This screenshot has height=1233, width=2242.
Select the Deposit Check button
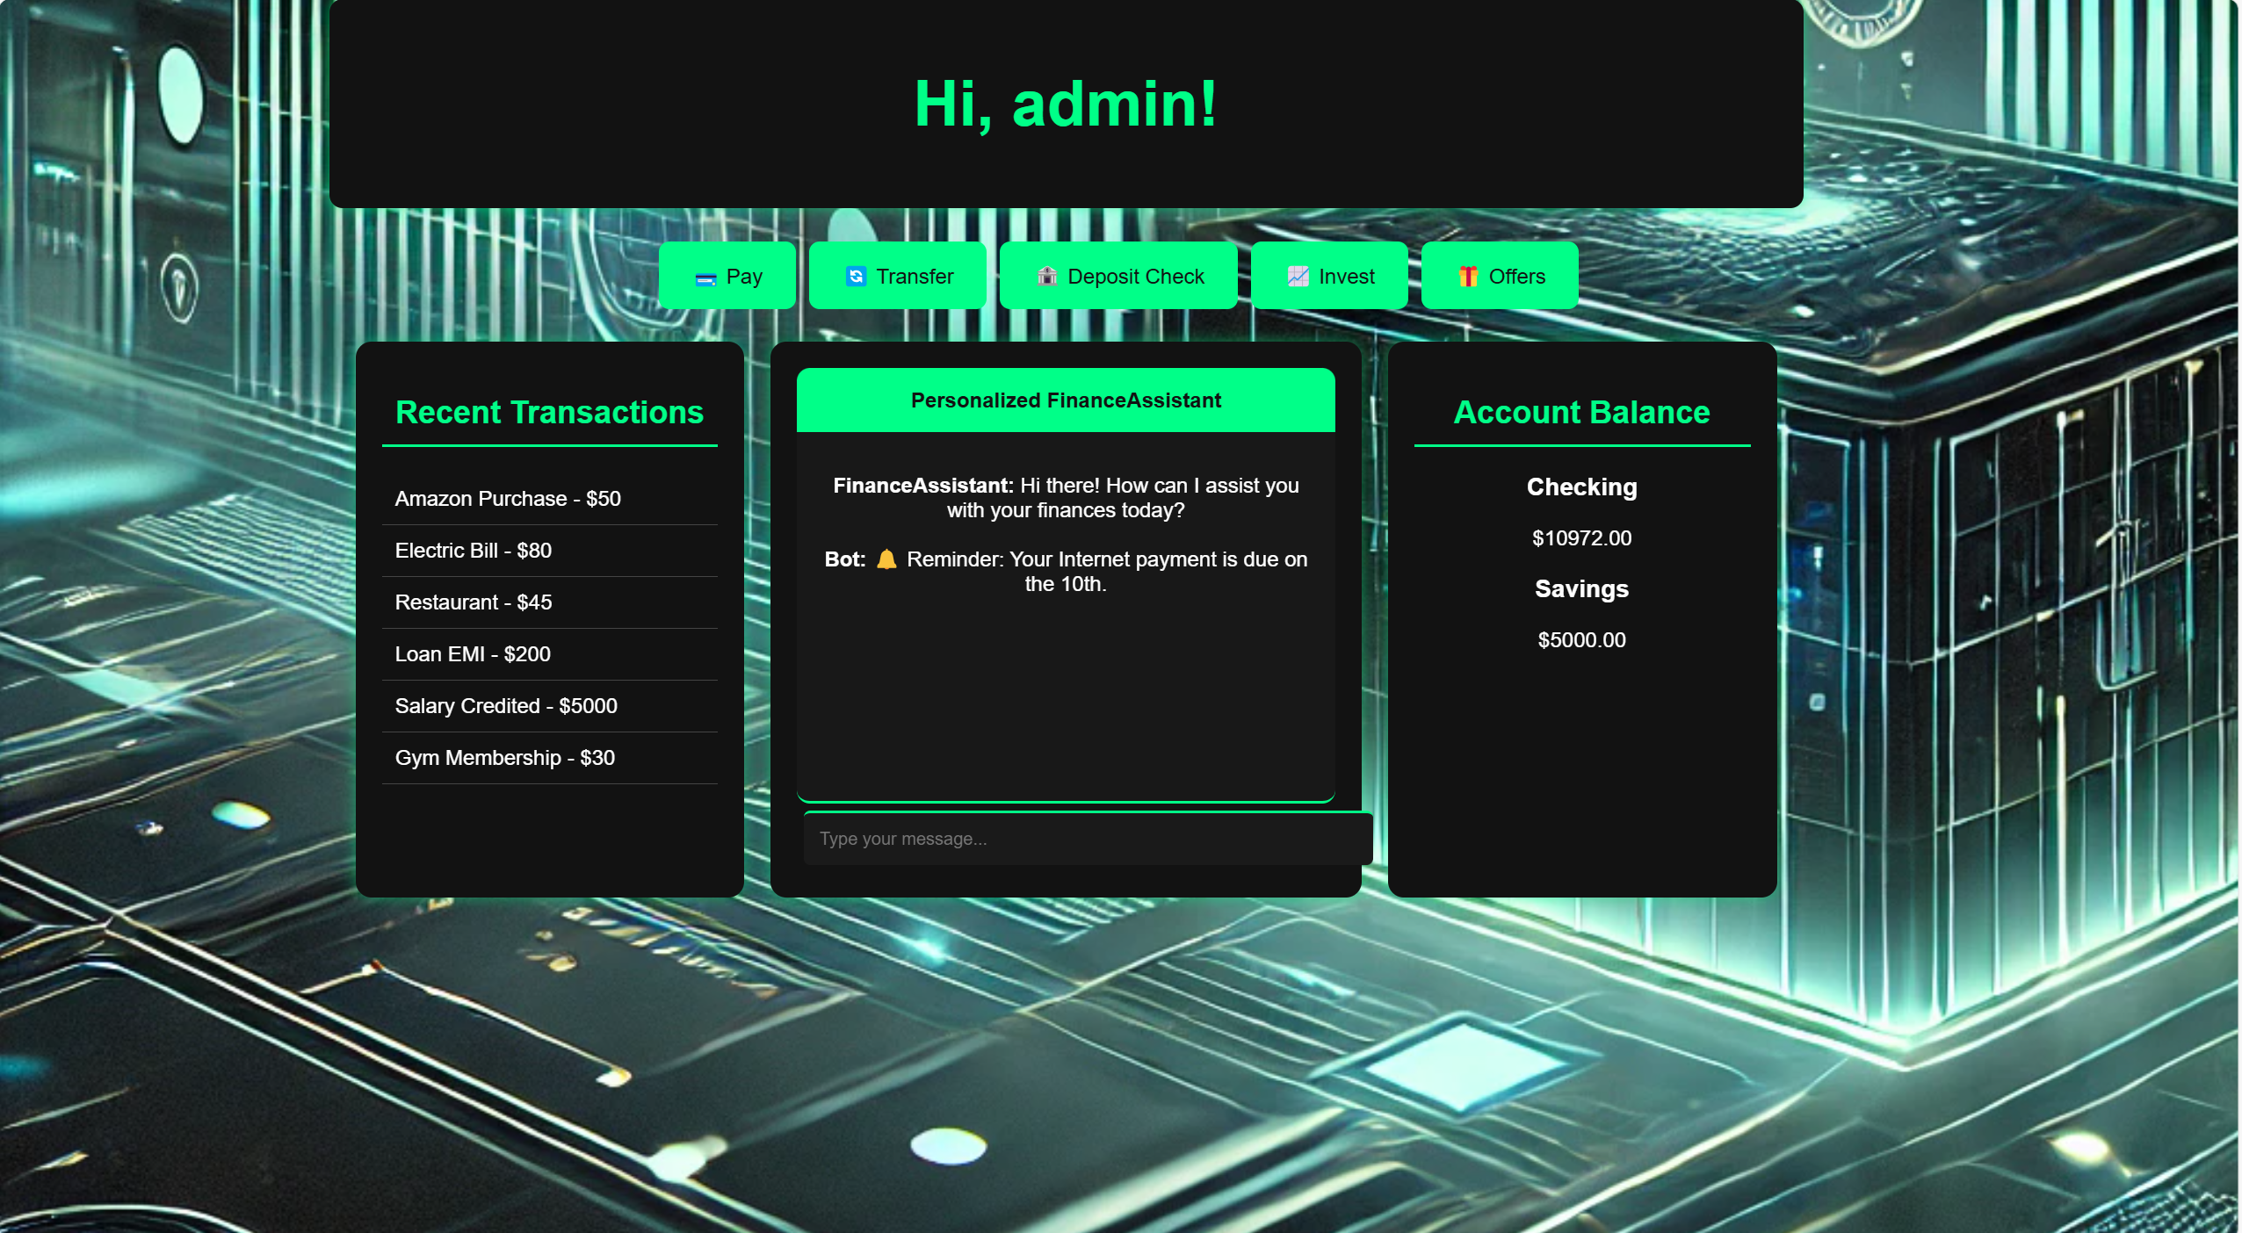pyautogui.click(x=1117, y=276)
